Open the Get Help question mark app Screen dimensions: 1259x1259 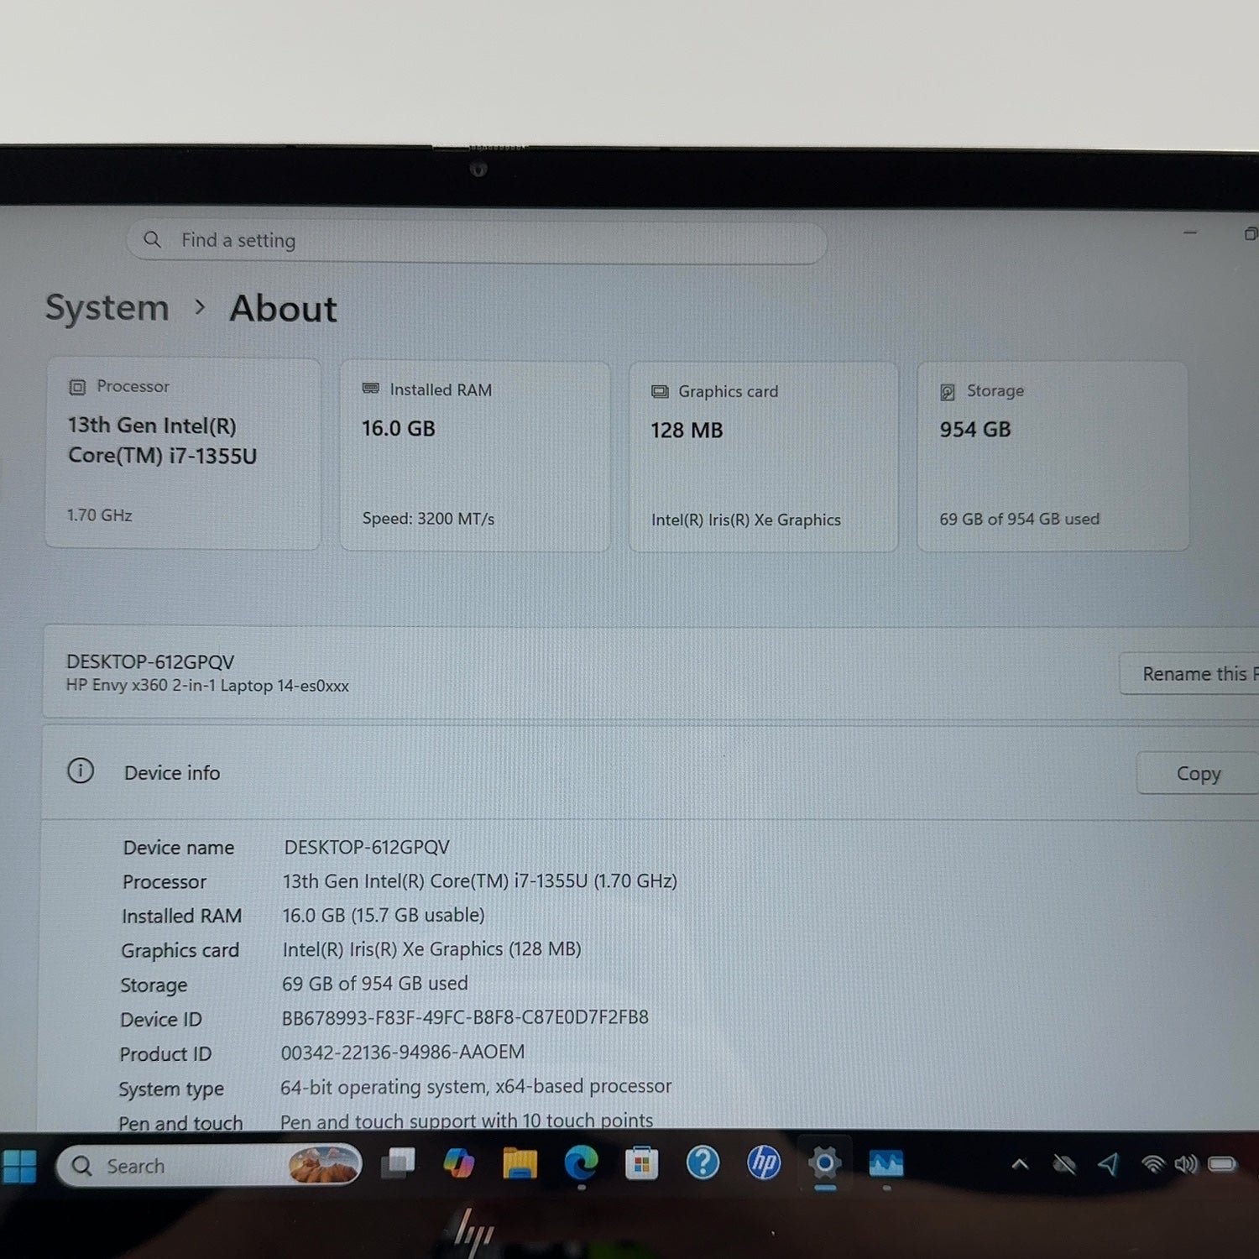(703, 1162)
